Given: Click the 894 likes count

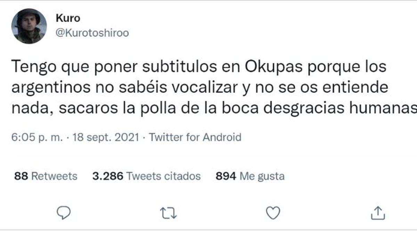Looking at the screenshot, I should pos(226,176).
